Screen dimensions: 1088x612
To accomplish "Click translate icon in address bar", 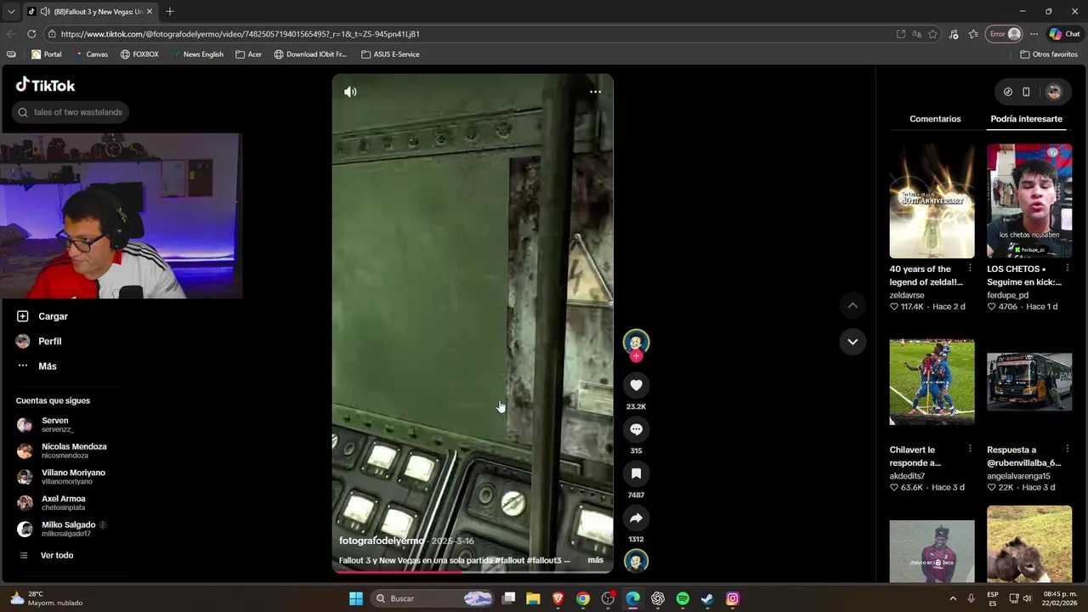I will [x=916, y=34].
